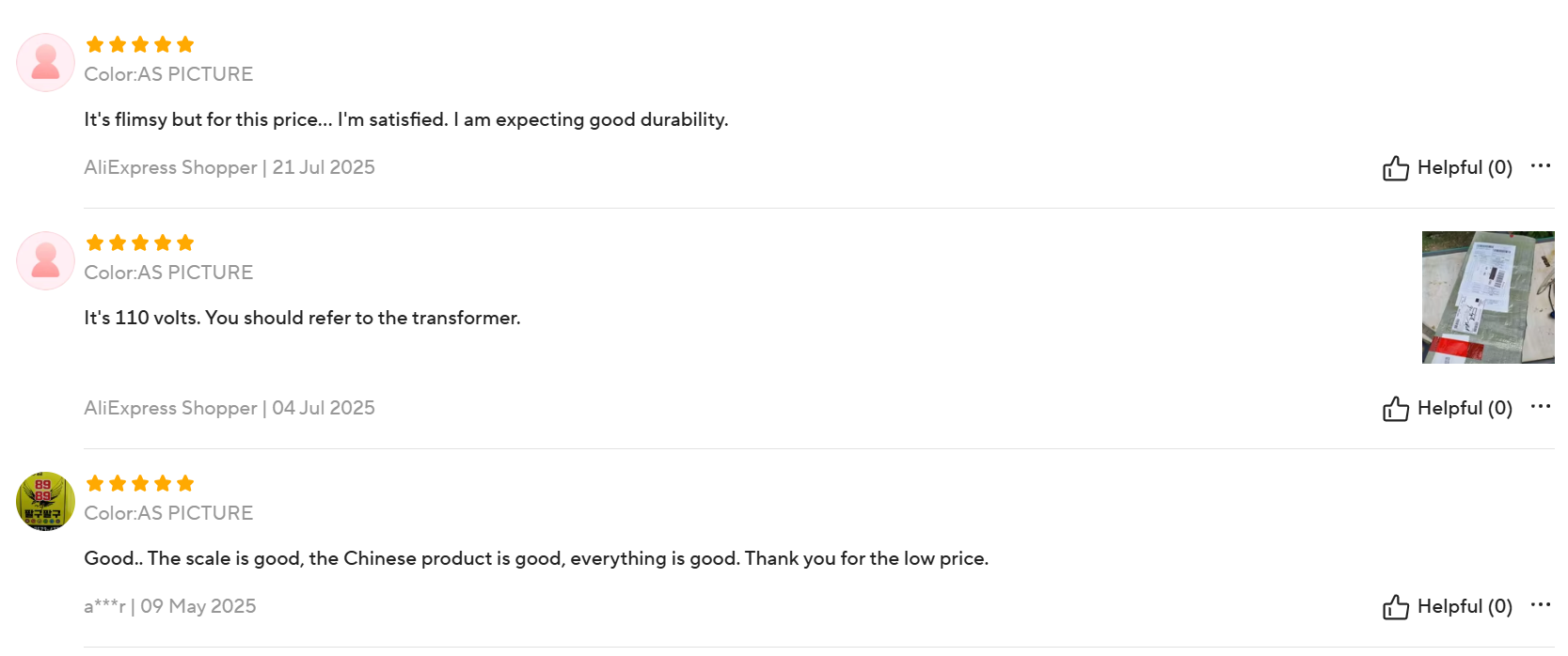Viewport: 1568px width, 656px height.
Task: Click avatar of the 04 Jul reviewer
Action: click(x=45, y=261)
